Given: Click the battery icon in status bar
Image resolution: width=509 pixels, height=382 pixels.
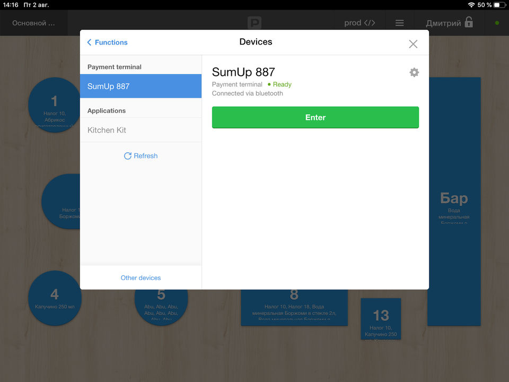Looking at the screenshot, I should (499, 5).
